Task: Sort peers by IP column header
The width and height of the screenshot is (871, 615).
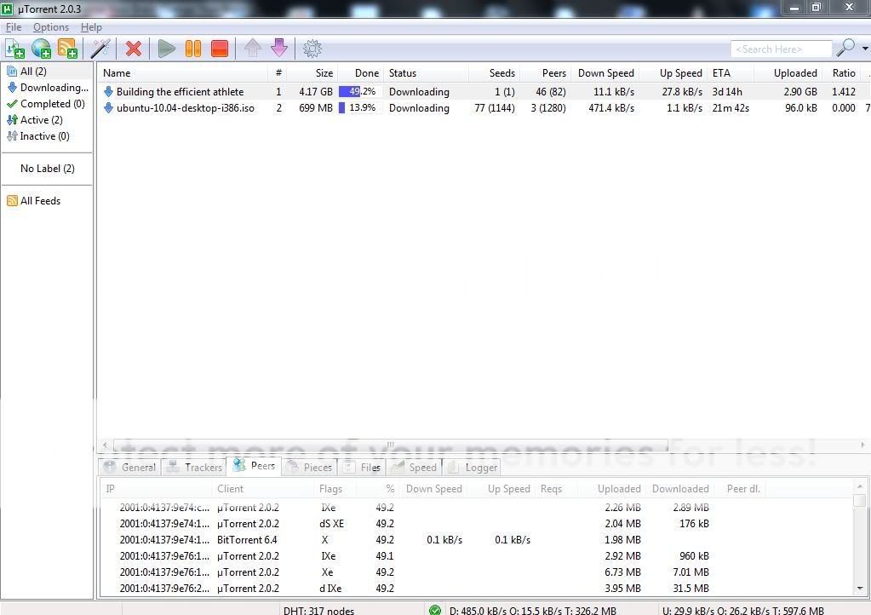Action: pyautogui.click(x=156, y=489)
